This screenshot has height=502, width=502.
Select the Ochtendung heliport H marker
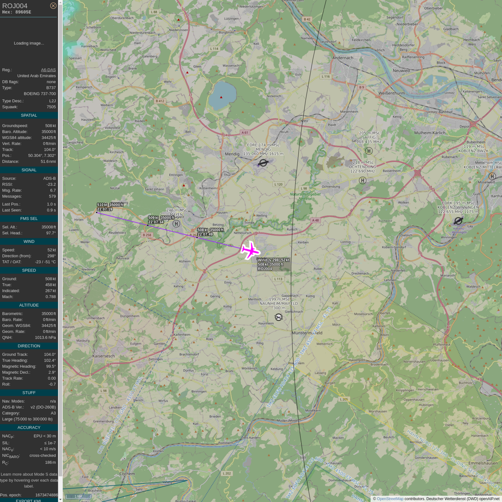coord(363,181)
